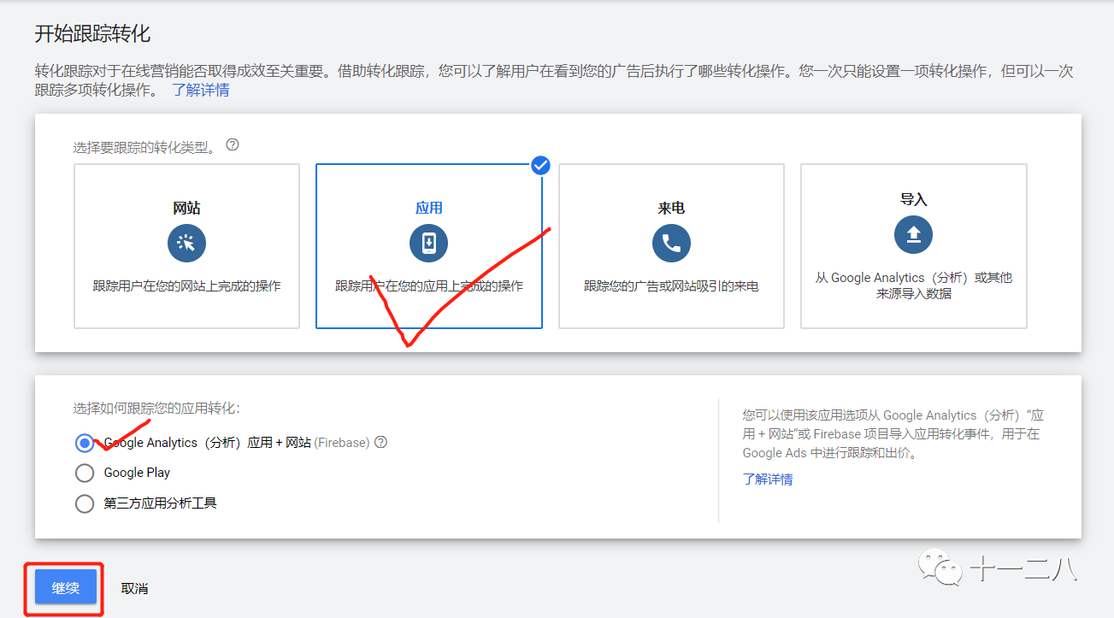The height and width of the screenshot is (618, 1114).
Task: Click the 来电 telephone icon
Action: point(671,243)
